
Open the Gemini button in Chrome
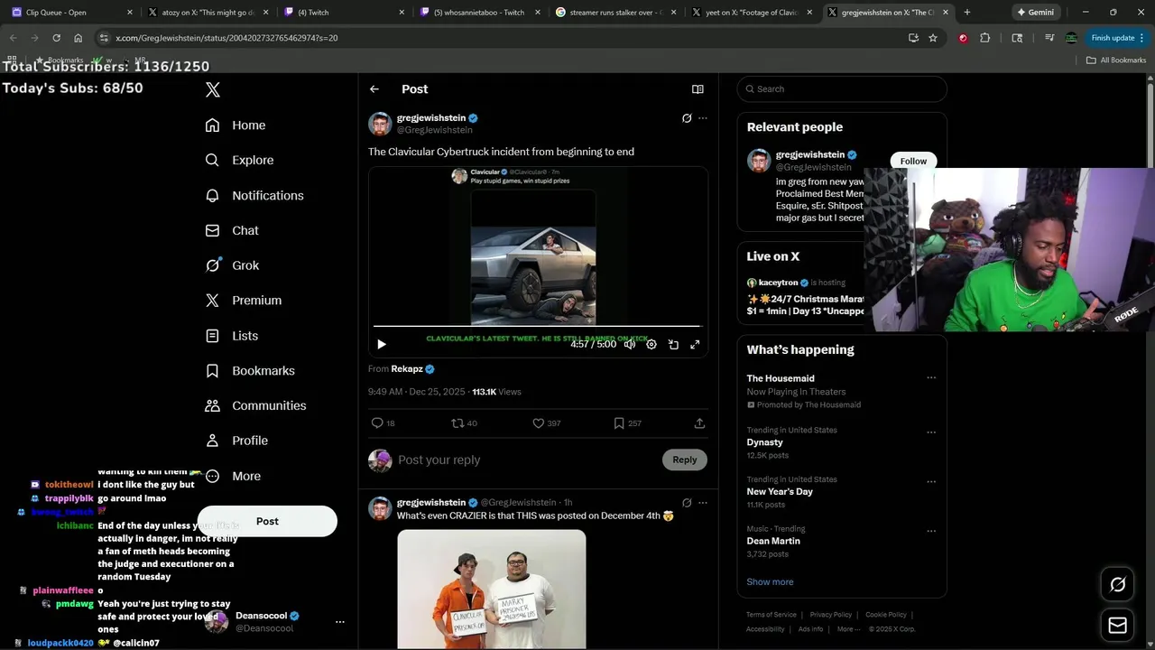click(x=1035, y=13)
